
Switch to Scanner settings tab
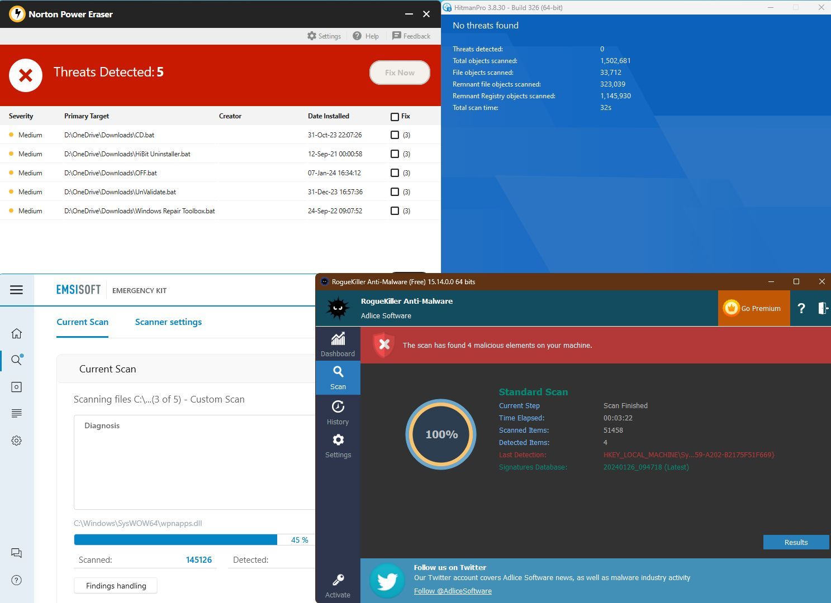168,322
